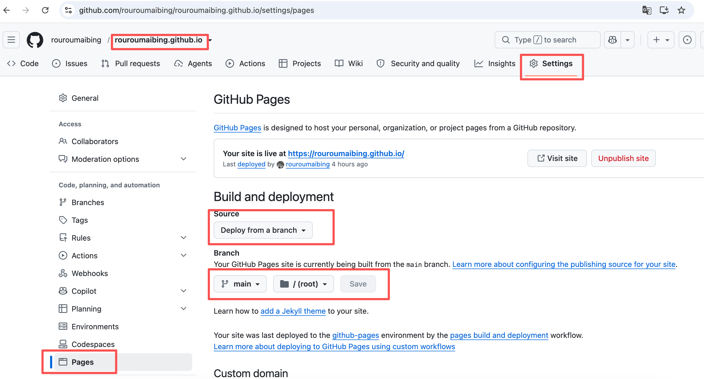Select Pages in the settings sidebar
Viewport: 704px width, 379px height.
[123, 362]
